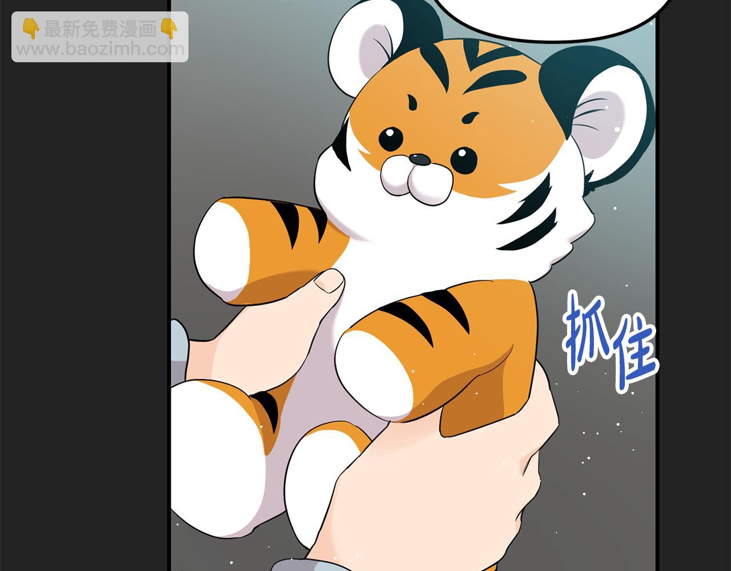
Task: Open the www.baozimh.com watermark link
Action: pos(100,50)
